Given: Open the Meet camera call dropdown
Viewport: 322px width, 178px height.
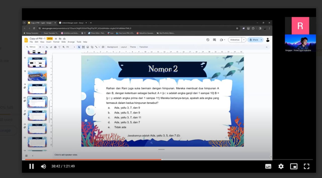Looking at the screenshot, I should click(x=222, y=40).
